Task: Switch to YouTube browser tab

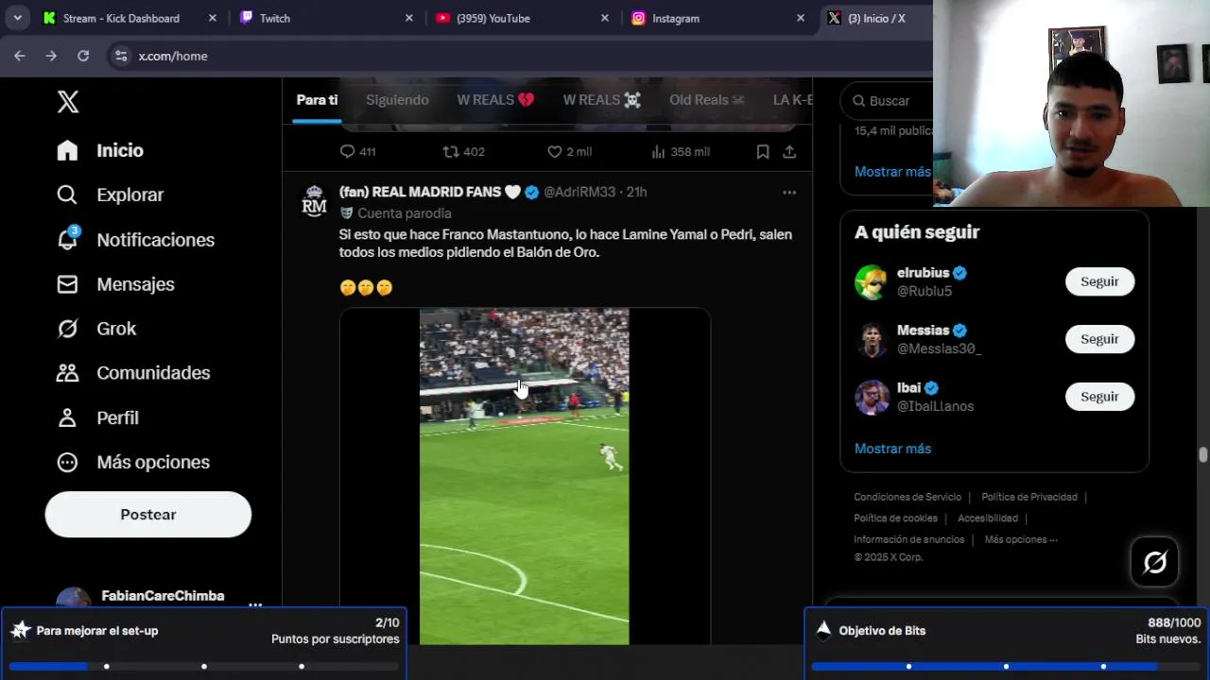Action: pyautogui.click(x=523, y=18)
